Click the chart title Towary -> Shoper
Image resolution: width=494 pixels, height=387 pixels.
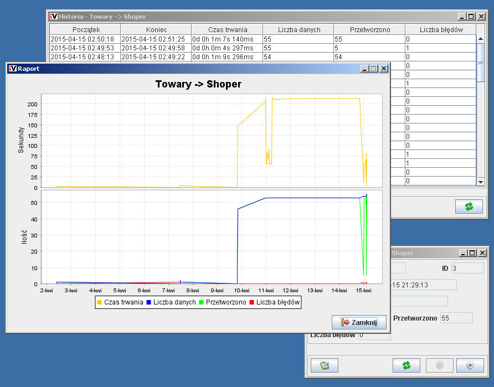(198, 84)
